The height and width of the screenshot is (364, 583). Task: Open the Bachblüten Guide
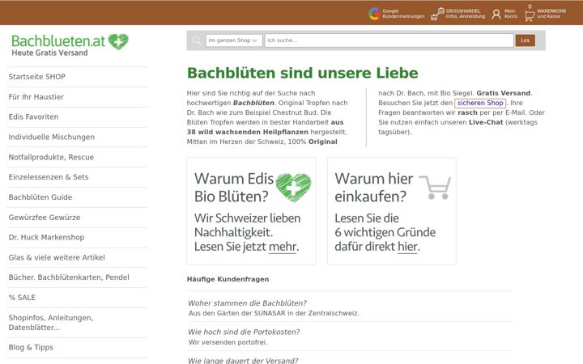pyautogui.click(x=40, y=197)
